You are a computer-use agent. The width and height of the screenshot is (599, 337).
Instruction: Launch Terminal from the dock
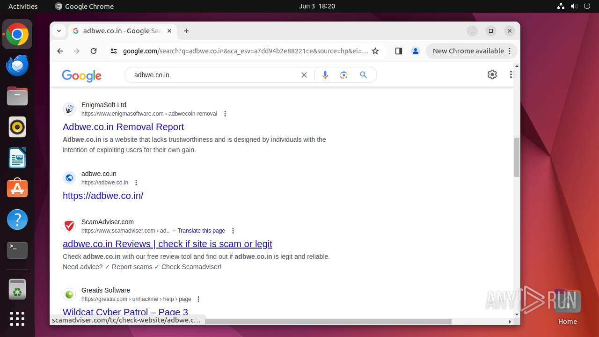click(x=17, y=250)
